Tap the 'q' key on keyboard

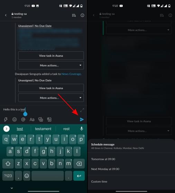click(x=6, y=139)
